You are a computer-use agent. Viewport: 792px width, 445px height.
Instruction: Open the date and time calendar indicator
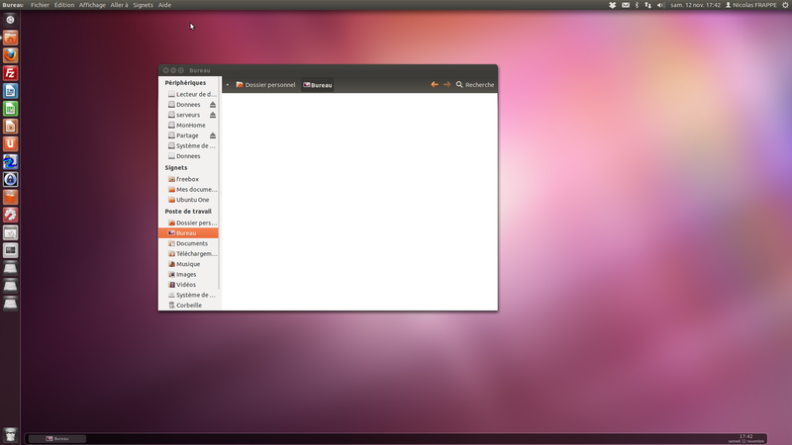pos(696,5)
